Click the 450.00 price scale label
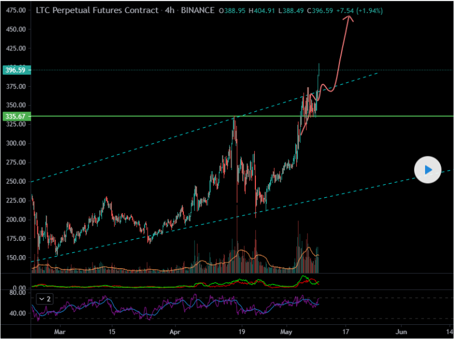Viewport: 454px width, 339px height. click(15, 29)
